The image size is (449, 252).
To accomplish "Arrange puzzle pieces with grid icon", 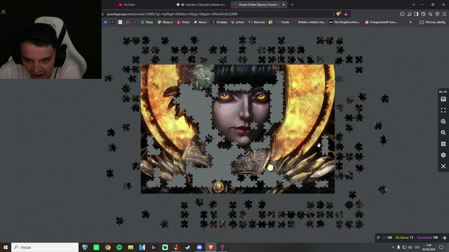I will [443, 144].
